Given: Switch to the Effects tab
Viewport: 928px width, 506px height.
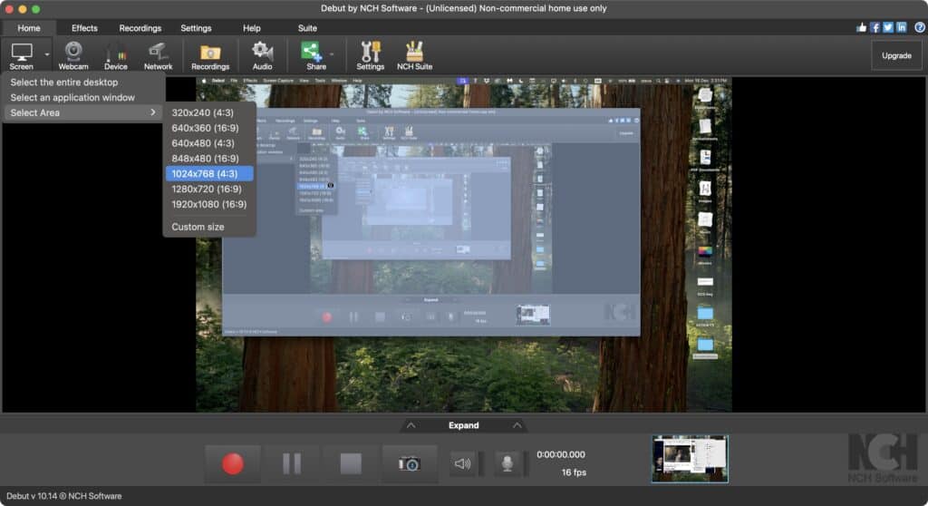Looking at the screenshot, I should click(x=84, y=28).
